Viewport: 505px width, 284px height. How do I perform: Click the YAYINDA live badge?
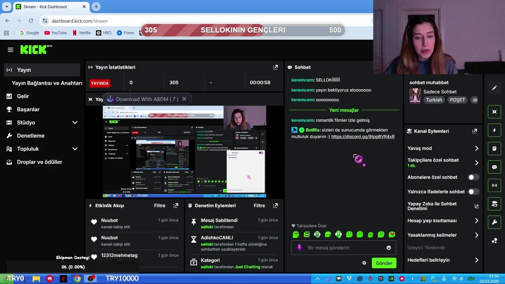click(100, 83)
